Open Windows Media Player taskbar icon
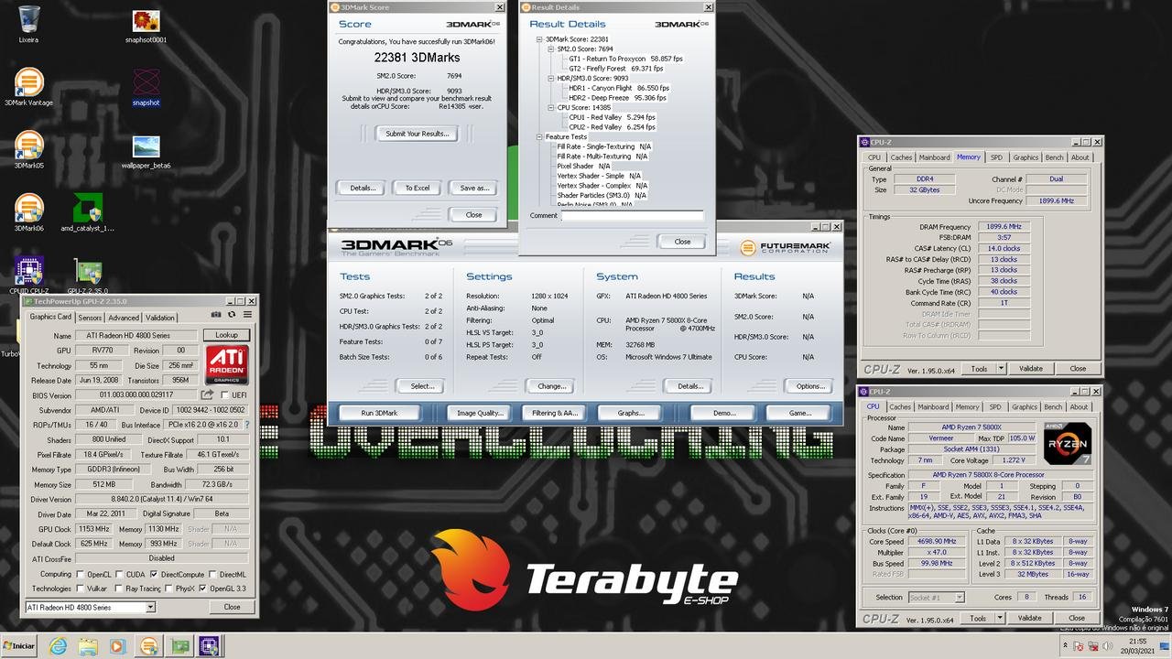Viewport: 1172px width, 659px height. coord(117,646)
